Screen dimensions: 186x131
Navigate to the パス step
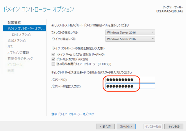(x=10, y=46)
